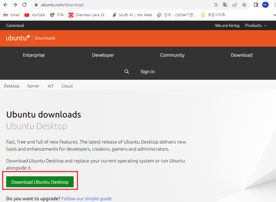The width and height of the screenshot is (276, 202).
Task: Expand the Products dropdown
Action: [256, 25]
